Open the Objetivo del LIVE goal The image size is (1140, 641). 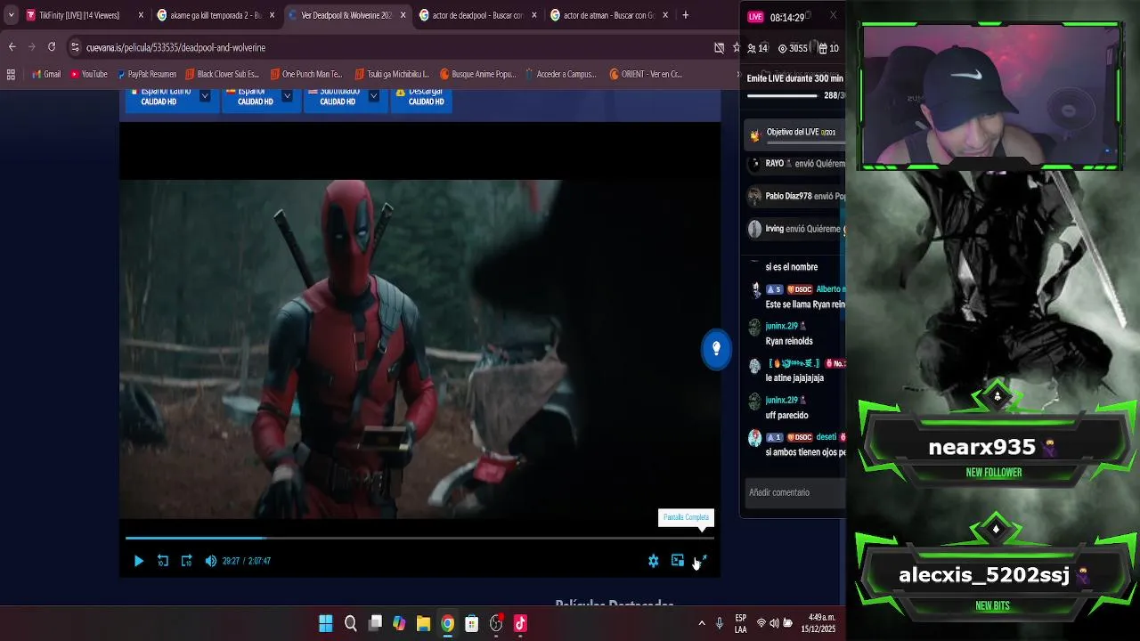(x=796, y=135)
